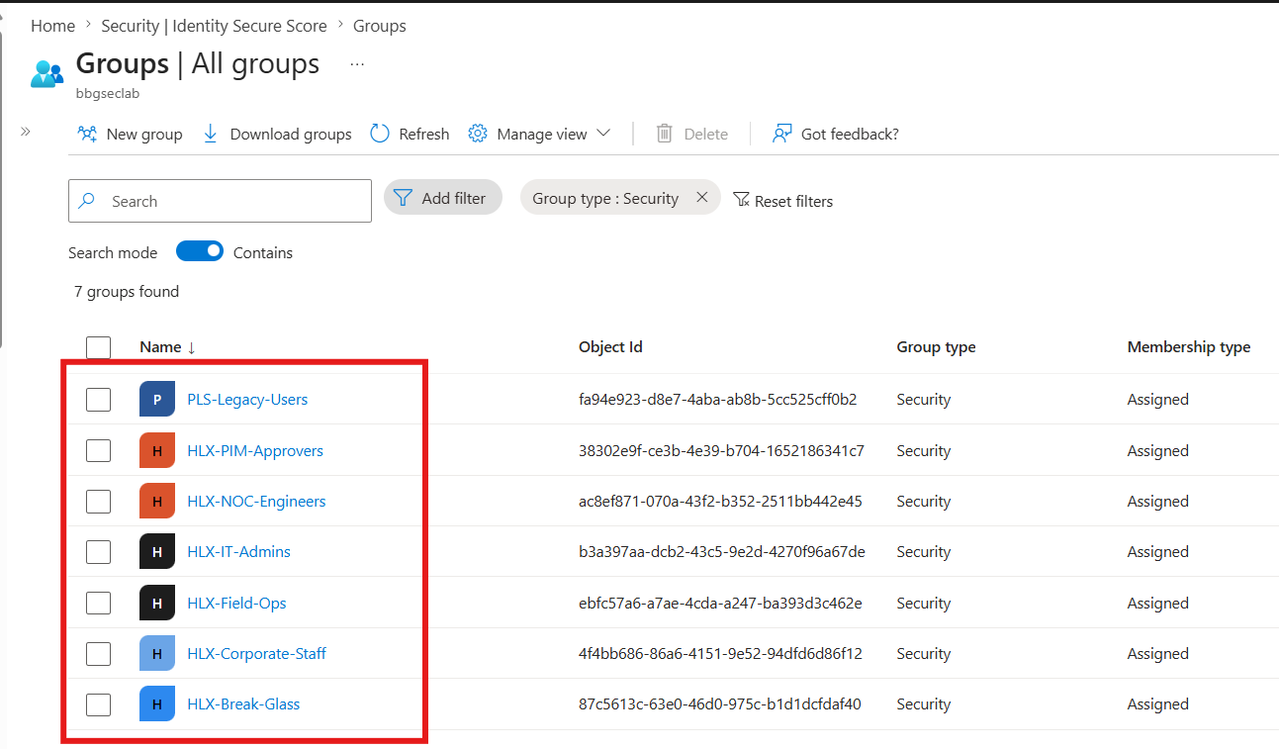
Task: Click the 7 groups found text
Action: 127,291
